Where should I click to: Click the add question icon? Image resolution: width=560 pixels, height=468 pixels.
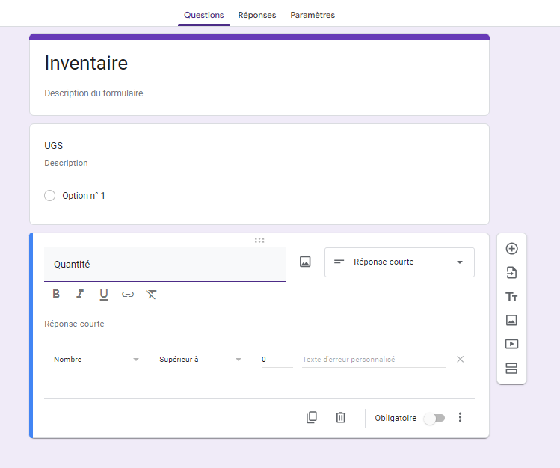point(511,249)
